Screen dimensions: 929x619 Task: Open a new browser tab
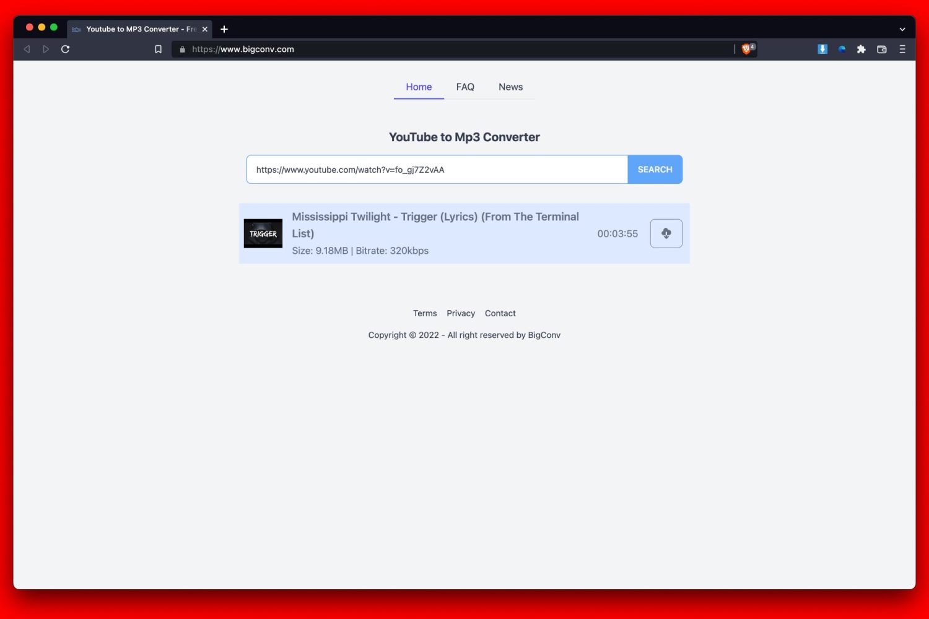point(224,28)
